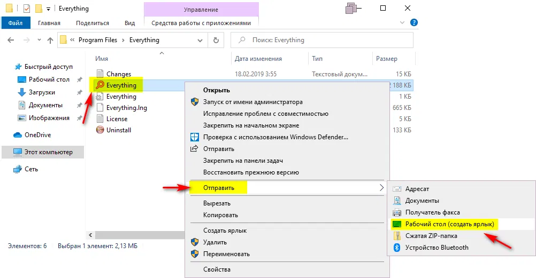
Task: Expand the ribbon with the chevron near help
Action: [402, 22]
